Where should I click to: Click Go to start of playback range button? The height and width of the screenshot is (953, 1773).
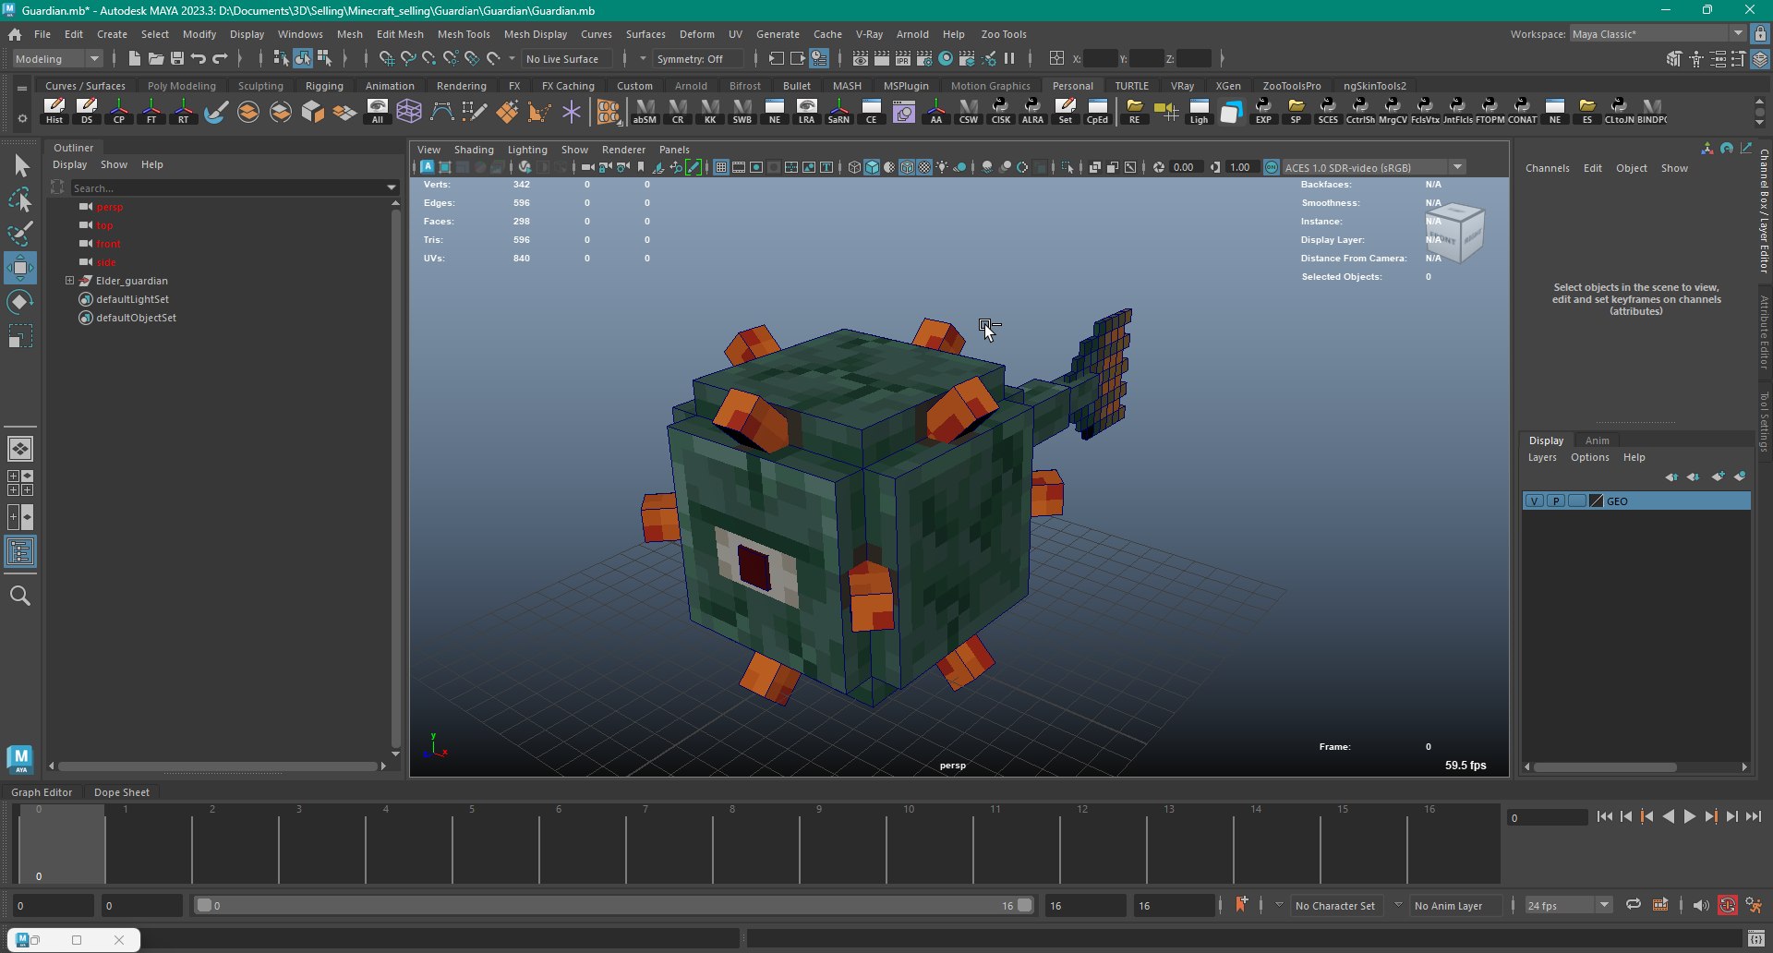point(1604,816)
